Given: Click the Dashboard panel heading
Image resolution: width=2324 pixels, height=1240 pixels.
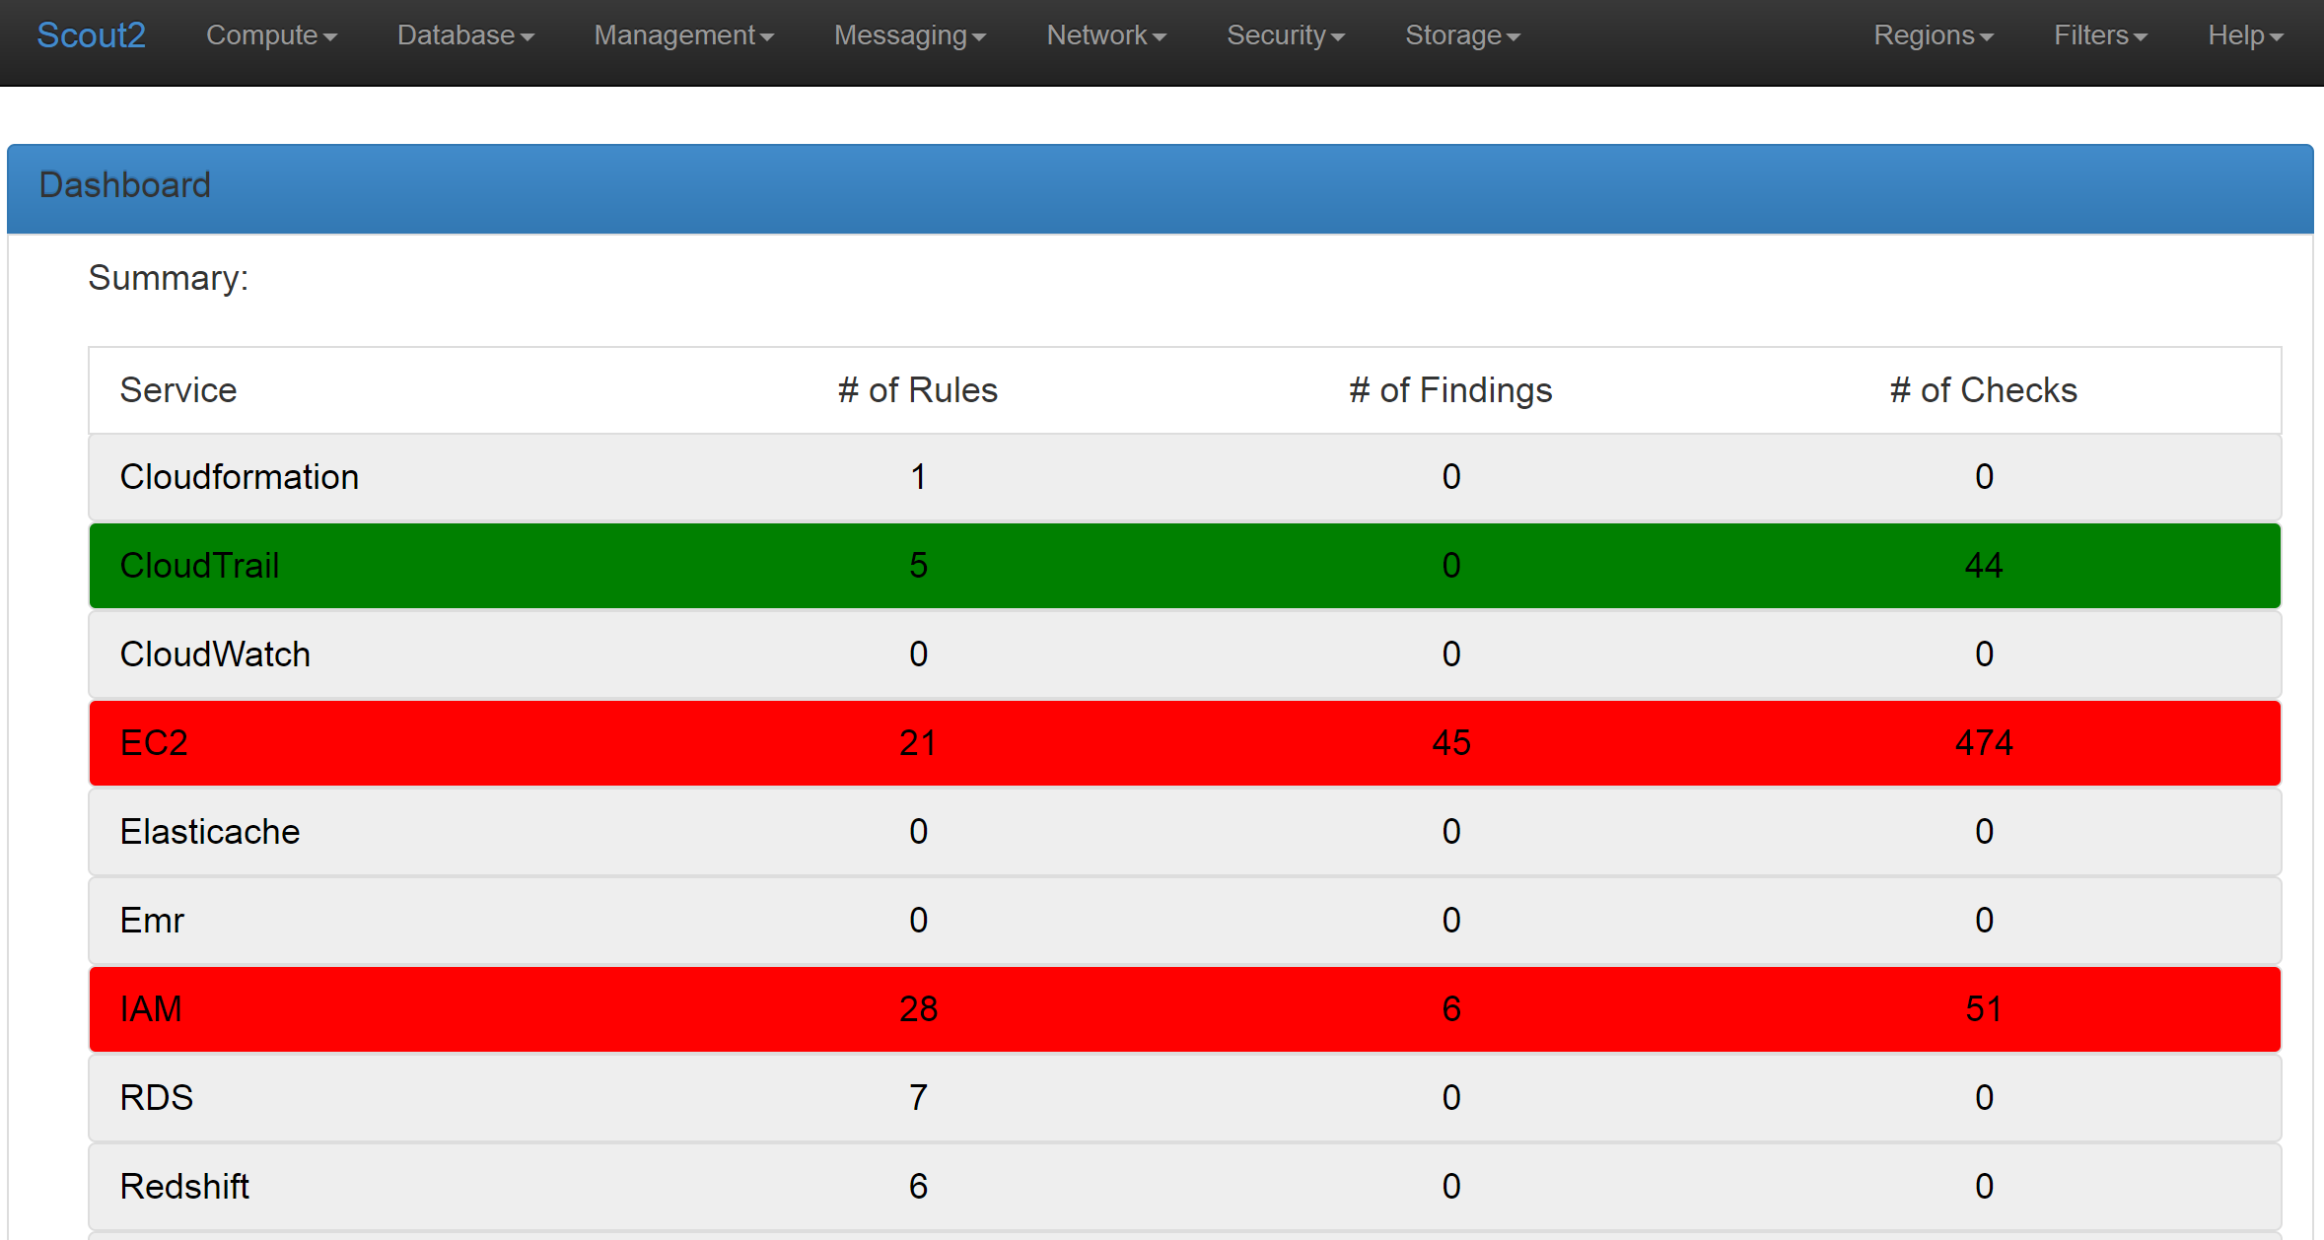Looking at the screenshot, I should point(1161,188).
